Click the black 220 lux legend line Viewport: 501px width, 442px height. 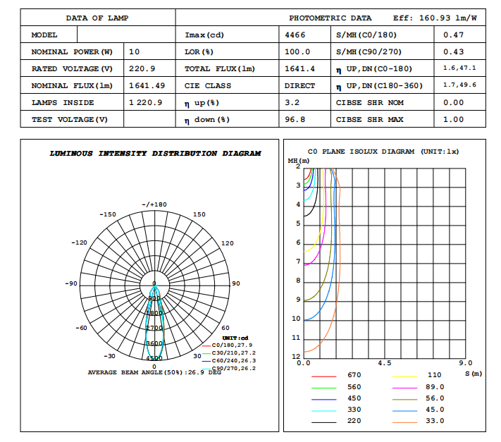(x=323, y=422)
